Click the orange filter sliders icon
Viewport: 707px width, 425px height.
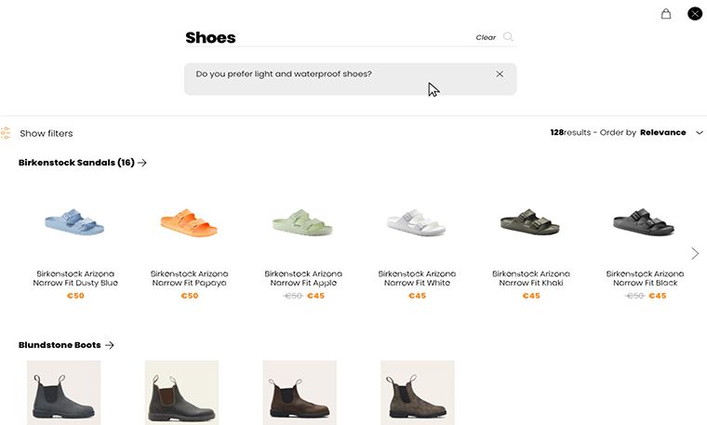[6, 133]
